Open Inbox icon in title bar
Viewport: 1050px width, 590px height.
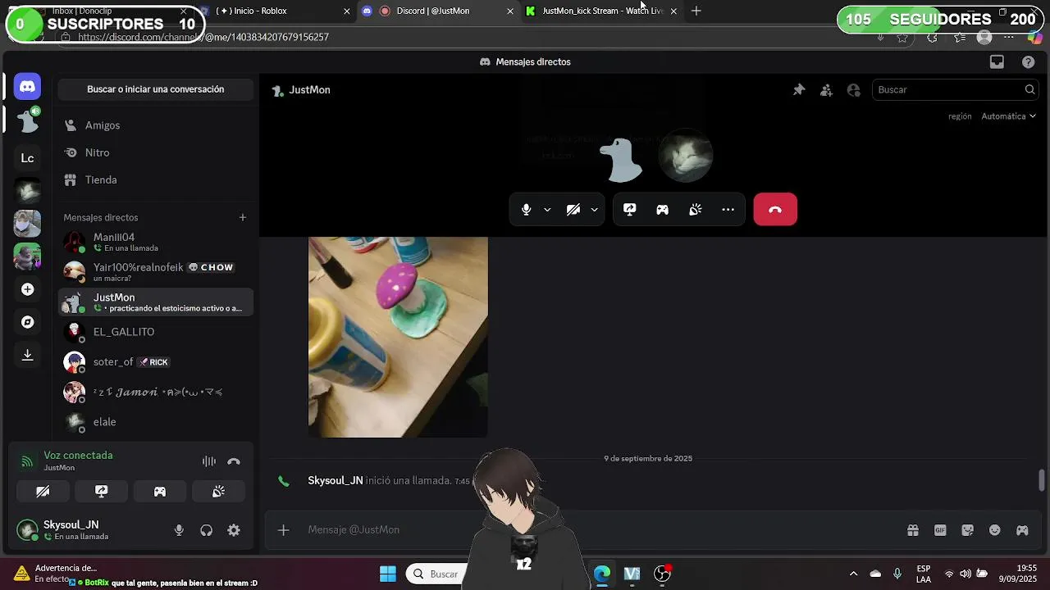pos(997,61)
